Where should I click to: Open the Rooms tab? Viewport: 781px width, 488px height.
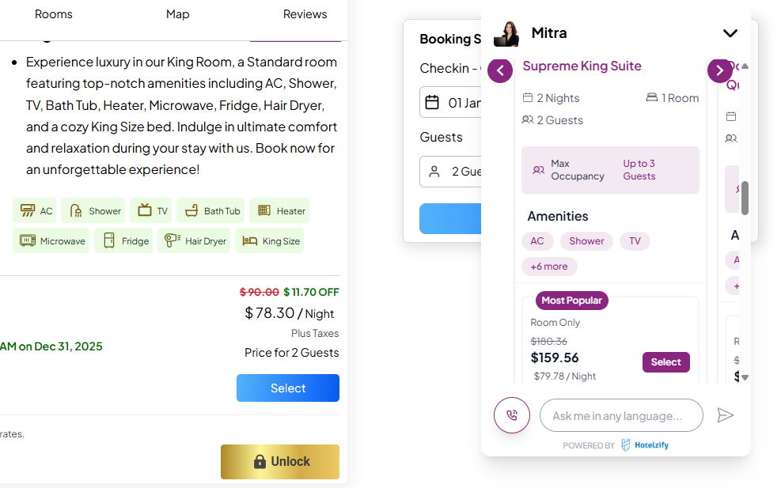click(54, 14)
